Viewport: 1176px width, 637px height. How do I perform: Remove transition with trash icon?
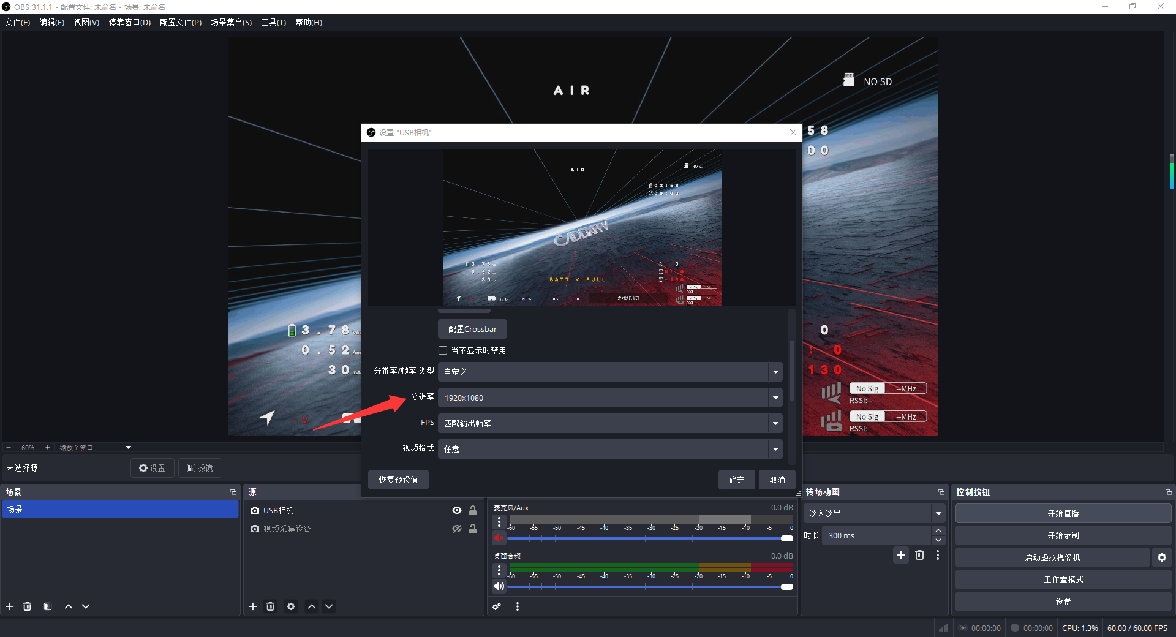[919, 555]
